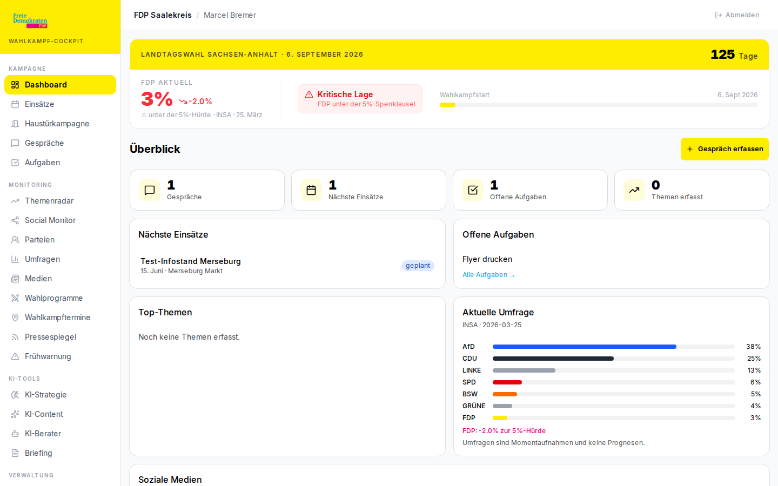Log out via Abmelden
The width and height of the screenshot is (778, 486).
click(737, 15)
